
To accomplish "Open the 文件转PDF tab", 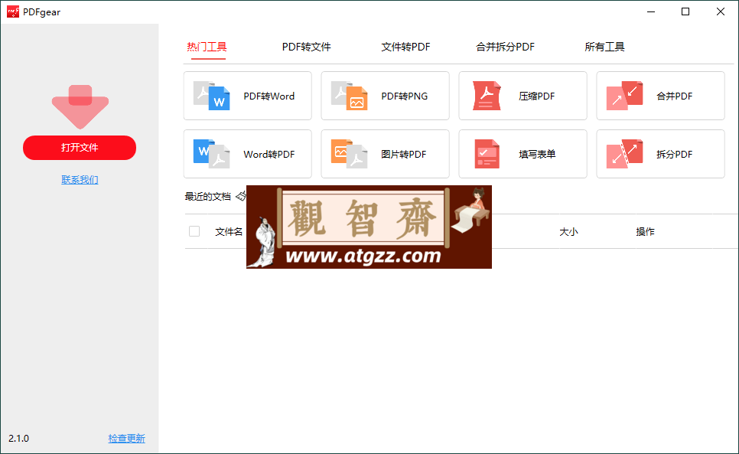I will point(405,47).
